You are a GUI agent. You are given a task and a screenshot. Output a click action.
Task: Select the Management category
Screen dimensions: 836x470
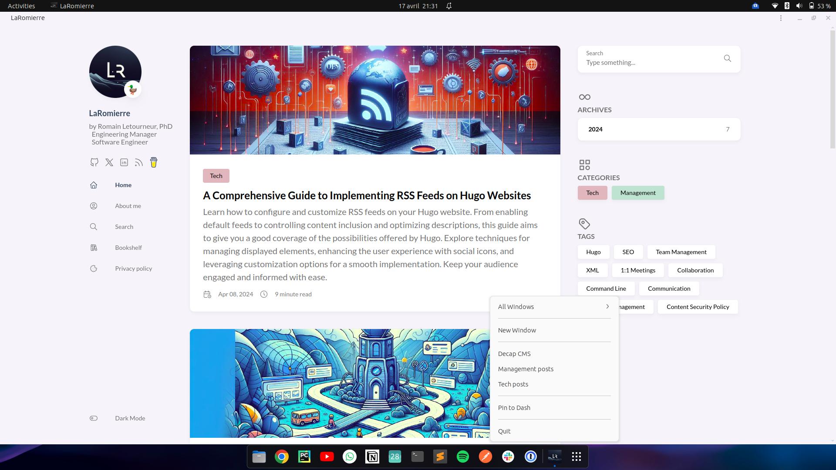(638, 193)
